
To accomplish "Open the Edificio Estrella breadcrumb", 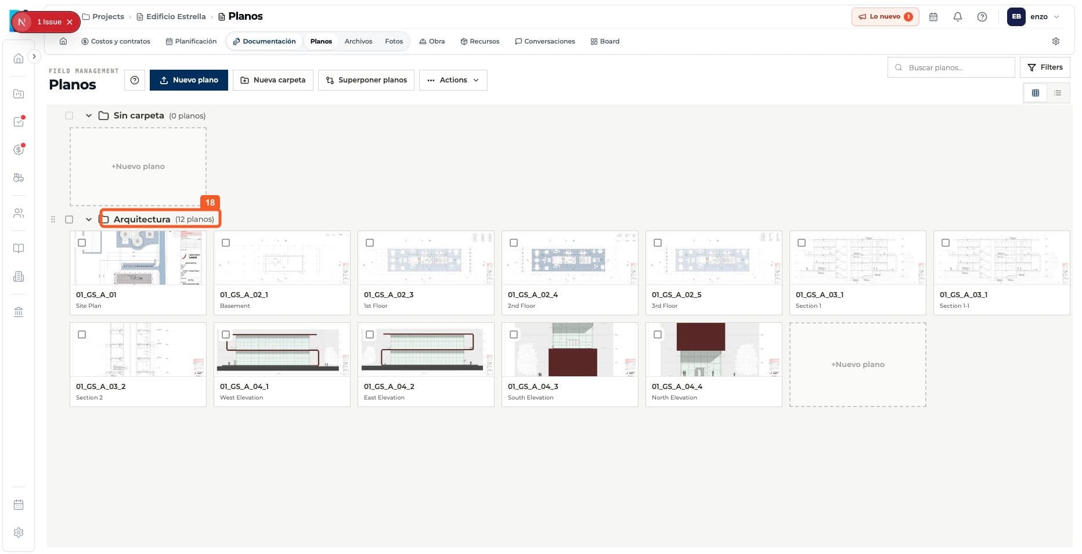I will [171, 16].
